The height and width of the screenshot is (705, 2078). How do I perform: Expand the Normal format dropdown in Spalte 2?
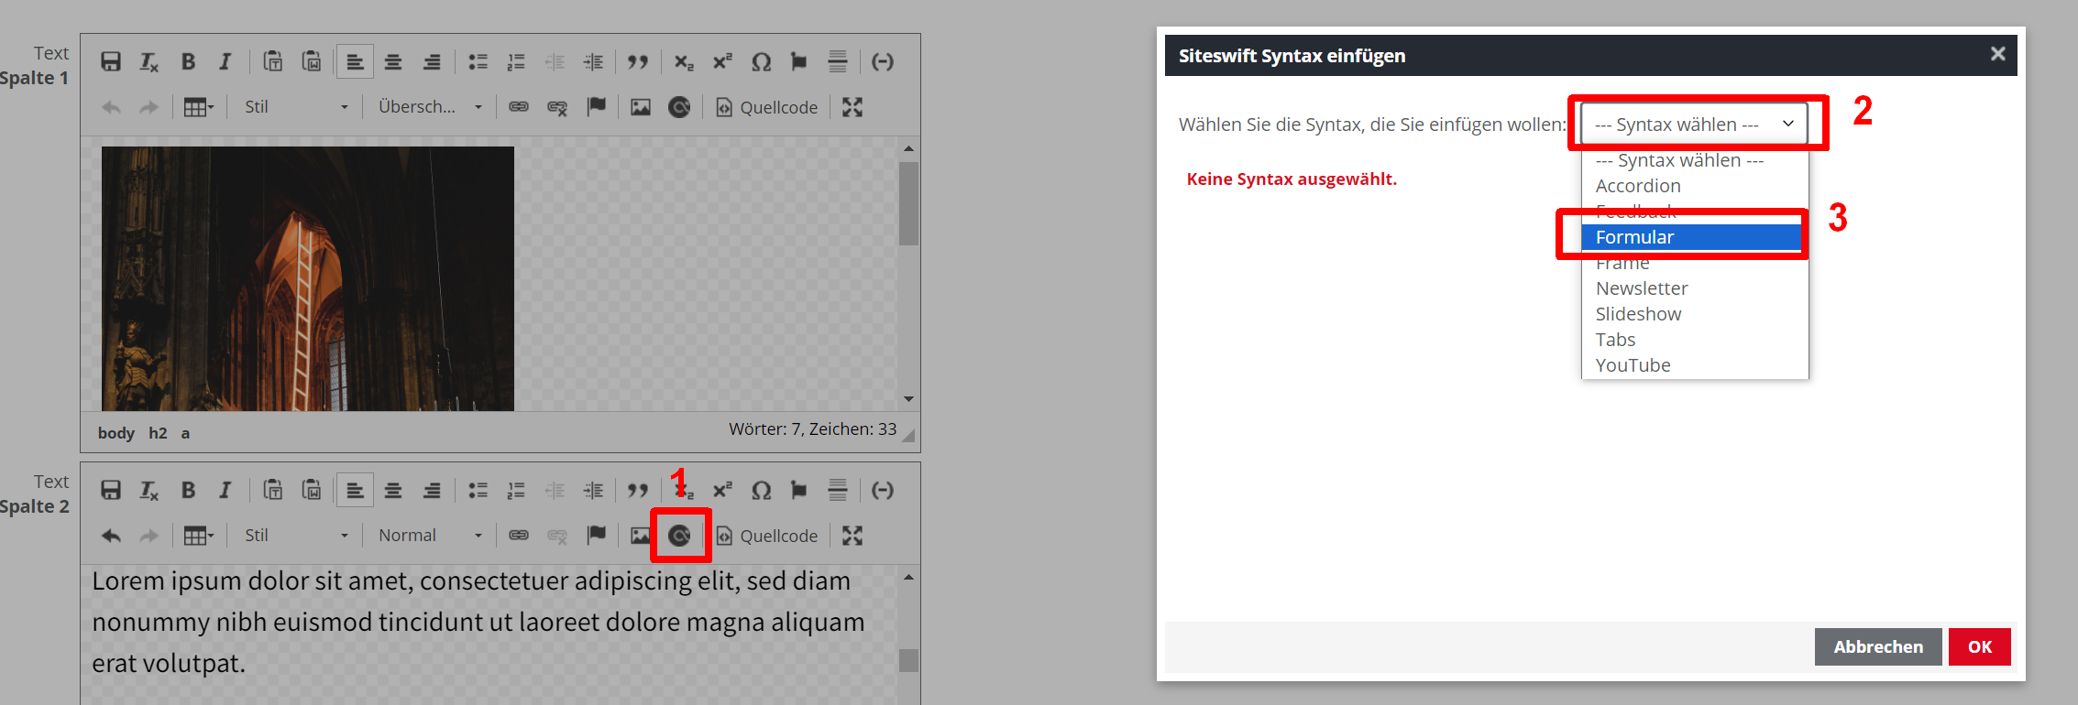429,536
